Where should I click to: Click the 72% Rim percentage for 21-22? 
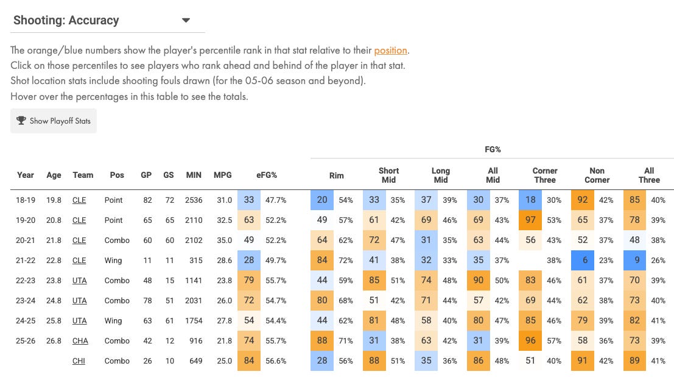point(346,260)
